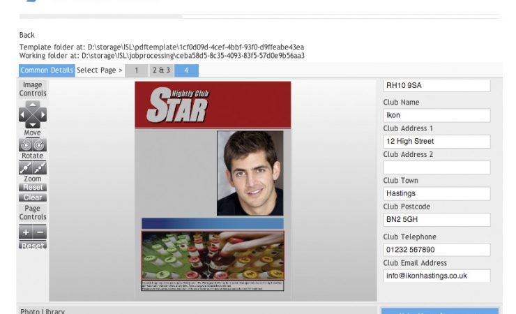Click the left Zoom icon button
Image resolution: width=516 pixels, height=314 pixels.
[26, 167]
